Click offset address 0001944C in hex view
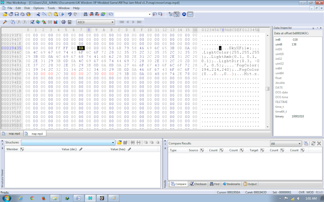The height and width of the screenshot is (202, 324). pyautogui.click(x=11, y=53)
